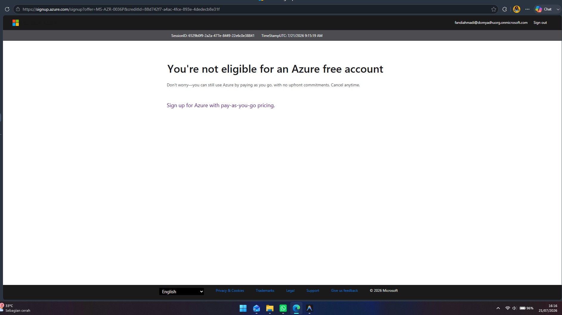The height and width of the screenshot is (315, 562).
Task: Open the Copilot Chat button
Action: 544,9
